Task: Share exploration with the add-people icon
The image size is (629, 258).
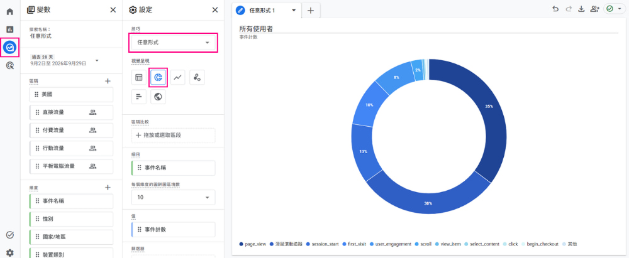Action: (594, 9)
